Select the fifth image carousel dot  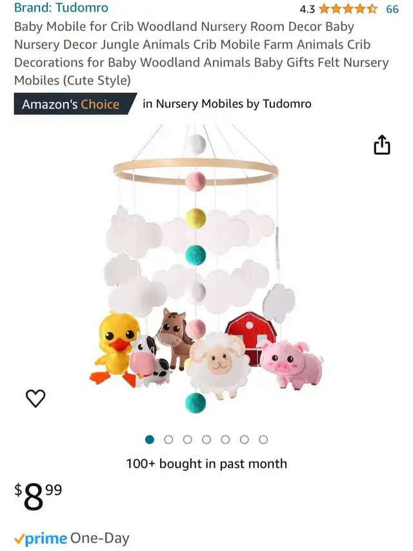click(225, 440)
